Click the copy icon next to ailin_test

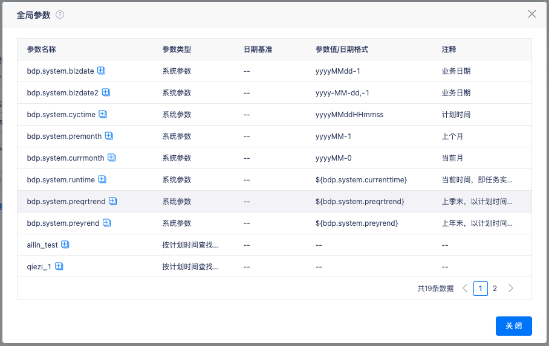[65, 245]
